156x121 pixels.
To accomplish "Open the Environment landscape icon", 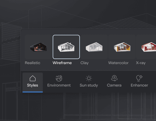I will coord(59,78).
